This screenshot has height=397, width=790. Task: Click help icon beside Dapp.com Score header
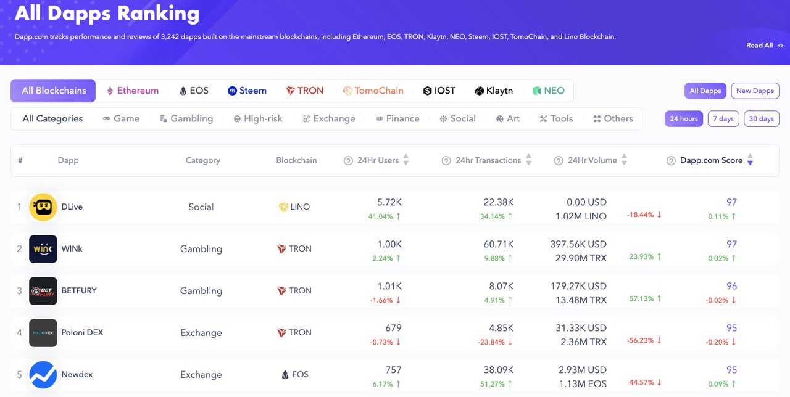pos(671,160)
